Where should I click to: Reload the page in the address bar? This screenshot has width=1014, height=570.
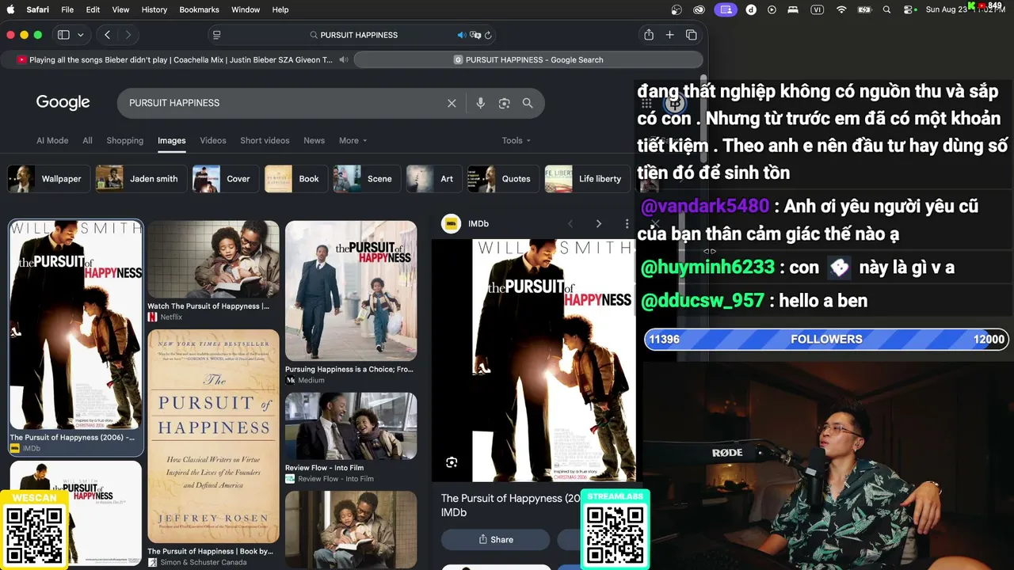click(x=488, y=35)
